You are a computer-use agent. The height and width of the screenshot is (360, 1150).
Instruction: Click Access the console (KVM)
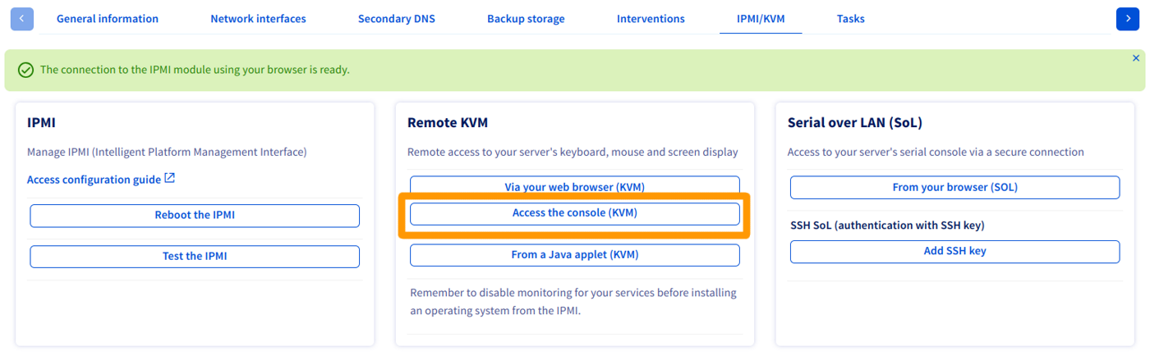[x=574, y=213]
